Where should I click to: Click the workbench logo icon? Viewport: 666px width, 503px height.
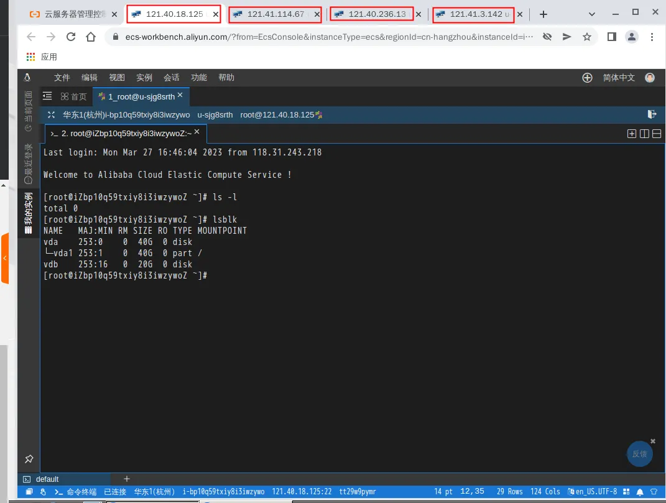coord(27,77)
